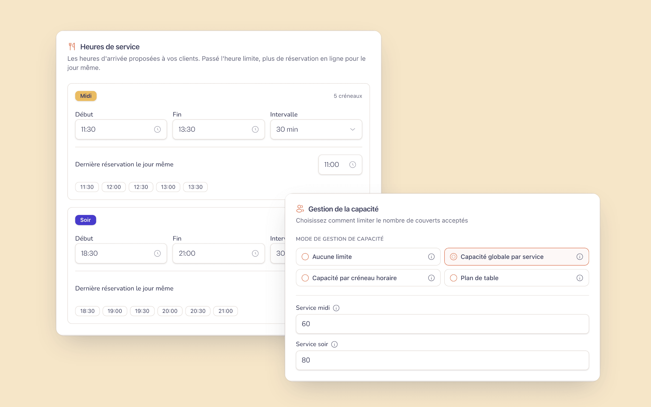Click info icon next to Service midi
Screen dimensions: 651x407
click(336, 308)
